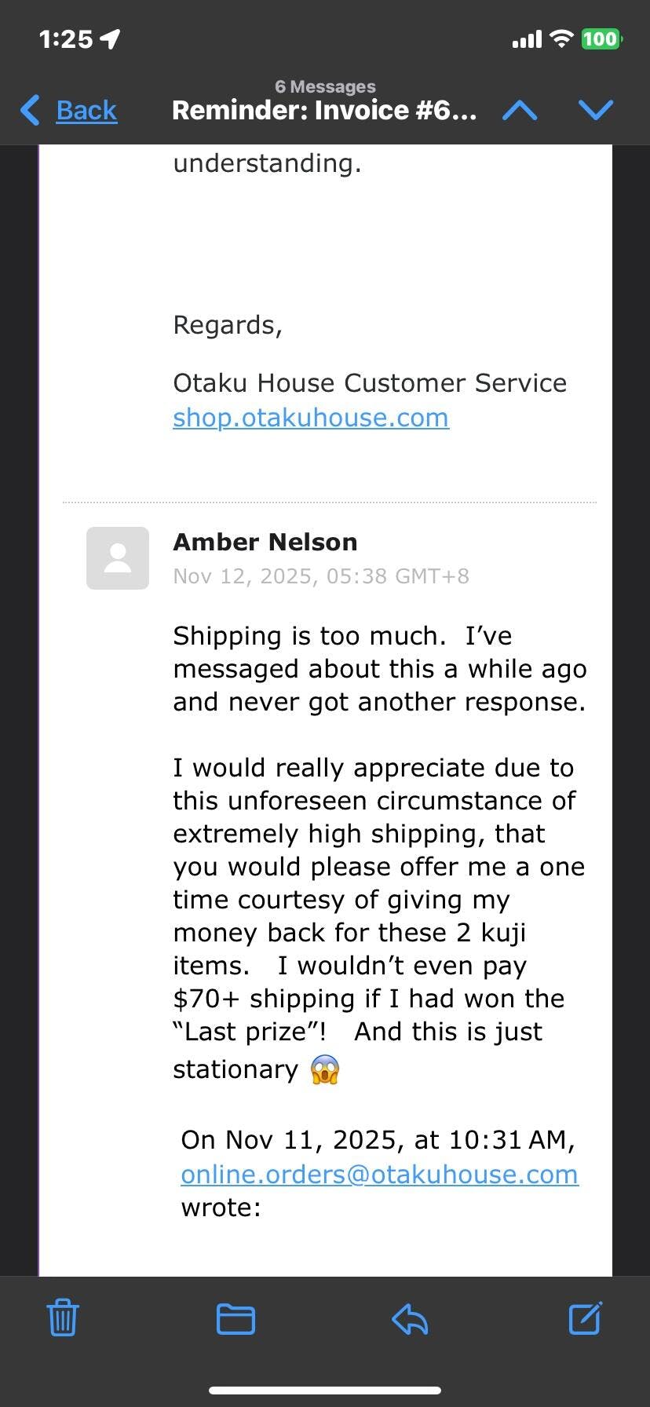Open the shop.otakuhouse.com link

pyautogui.click(x=311, y=418)
